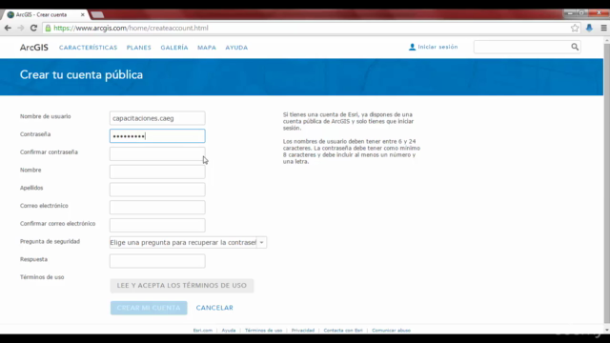Click the page vertical scrollbar
The width and height of the screenshot is (610, 343).
coord(606,183)
